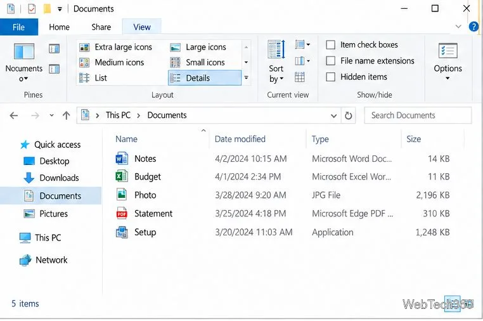Viewport: 483px width, 321px height.
Task: Click the JPG File type cell
Action: pos(326,195)
